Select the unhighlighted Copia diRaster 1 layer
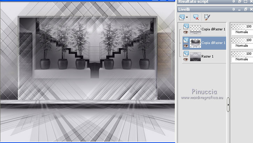253x143 pixels. (213, 29)
